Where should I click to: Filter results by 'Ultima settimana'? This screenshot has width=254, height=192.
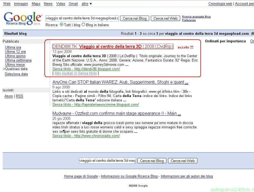point(18,60)
